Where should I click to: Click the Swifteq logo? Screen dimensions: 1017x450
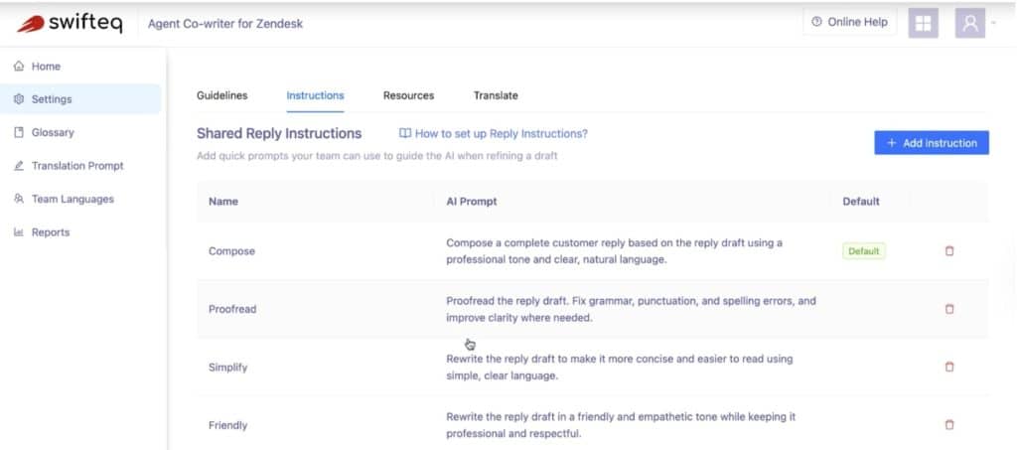tap(70, 24)
